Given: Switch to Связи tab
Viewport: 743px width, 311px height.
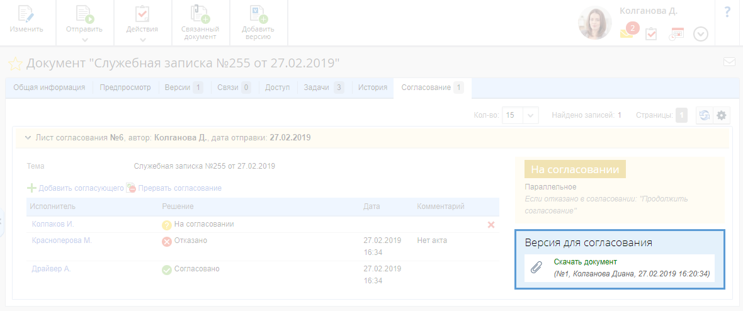Looking at the screenshot, I should click(x=235, y=88).
